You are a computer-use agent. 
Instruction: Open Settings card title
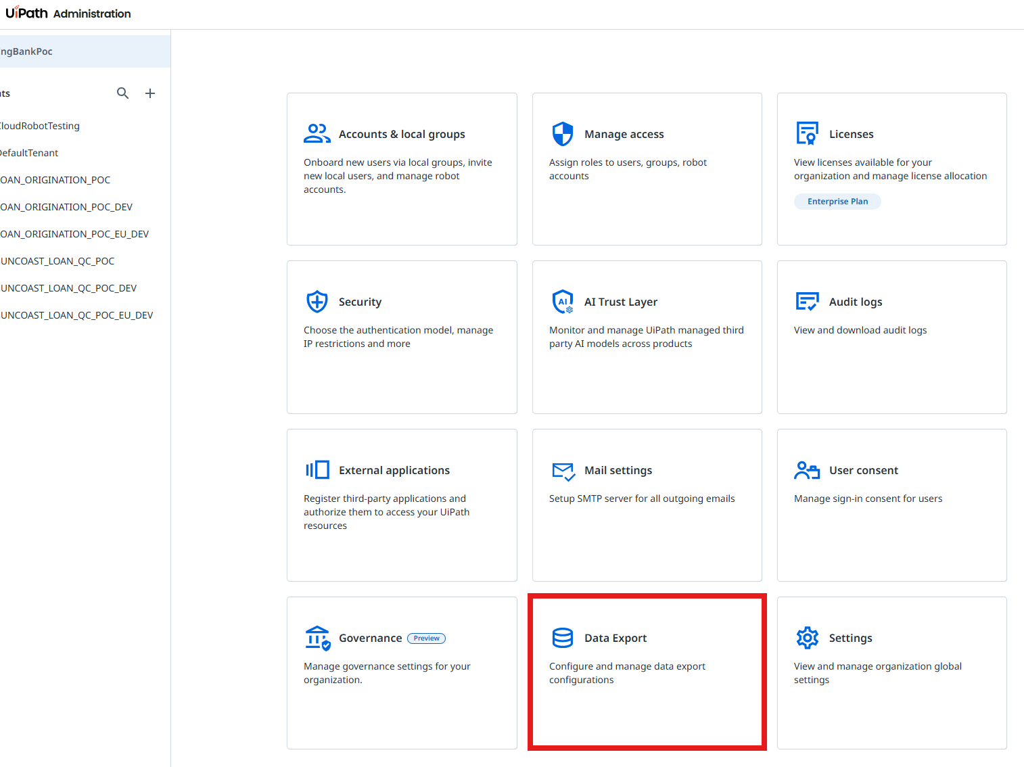(x=850, y=638)
